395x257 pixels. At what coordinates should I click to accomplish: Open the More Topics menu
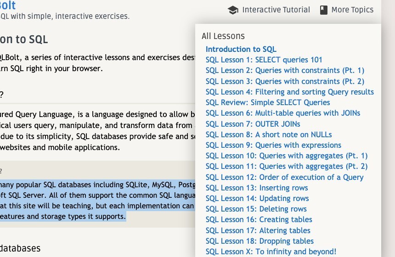point(352,10)
